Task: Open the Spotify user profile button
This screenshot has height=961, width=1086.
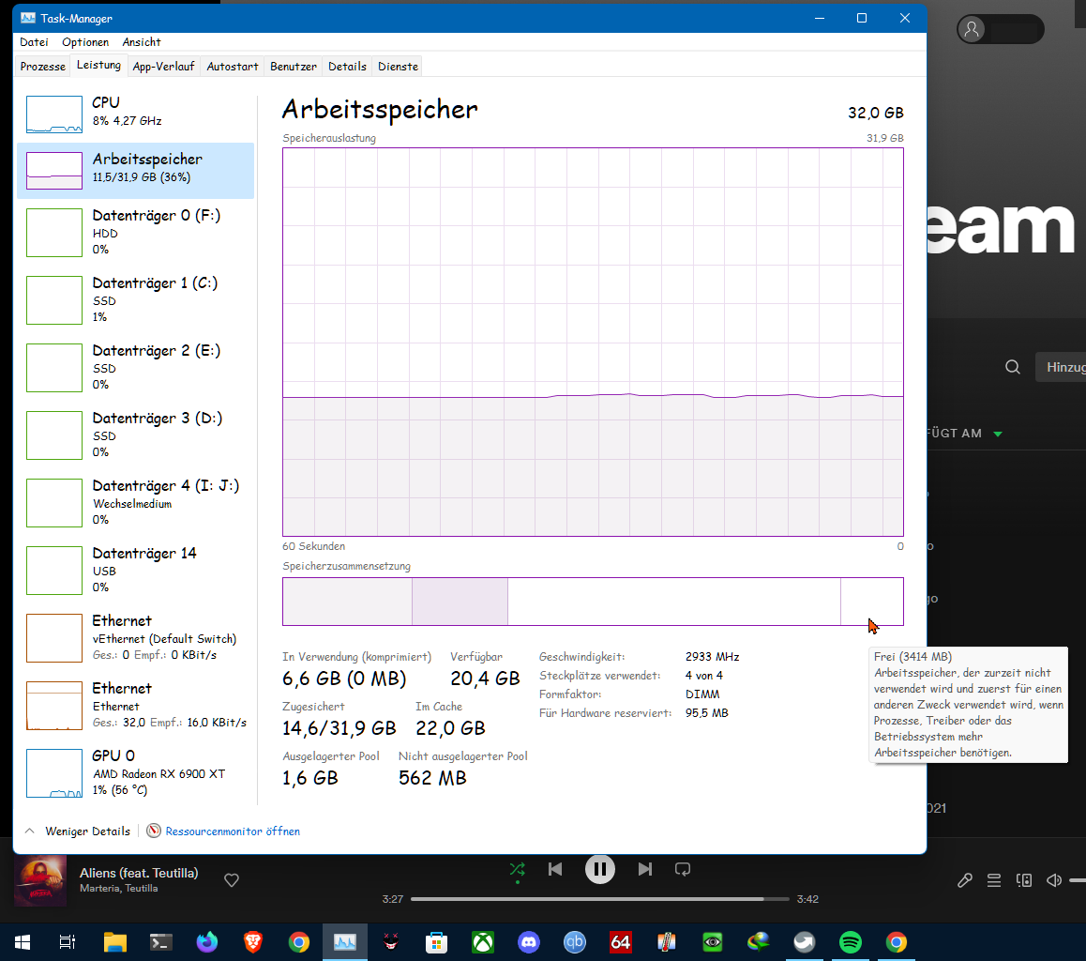Action: pyautogui.click(x=1000, y=29)
